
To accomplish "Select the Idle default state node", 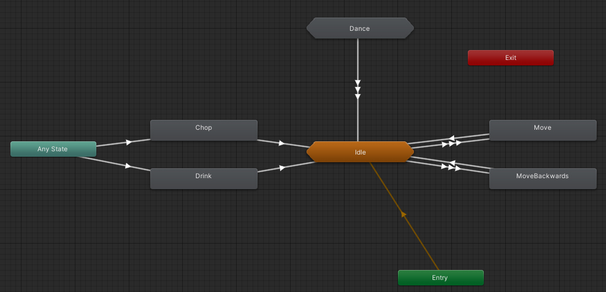I will [360, 152].
